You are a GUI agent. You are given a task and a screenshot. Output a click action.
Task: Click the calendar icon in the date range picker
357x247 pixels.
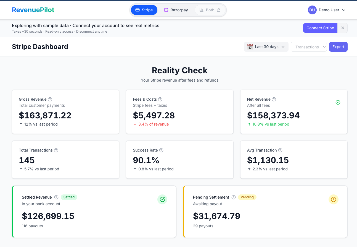[250, 47]
